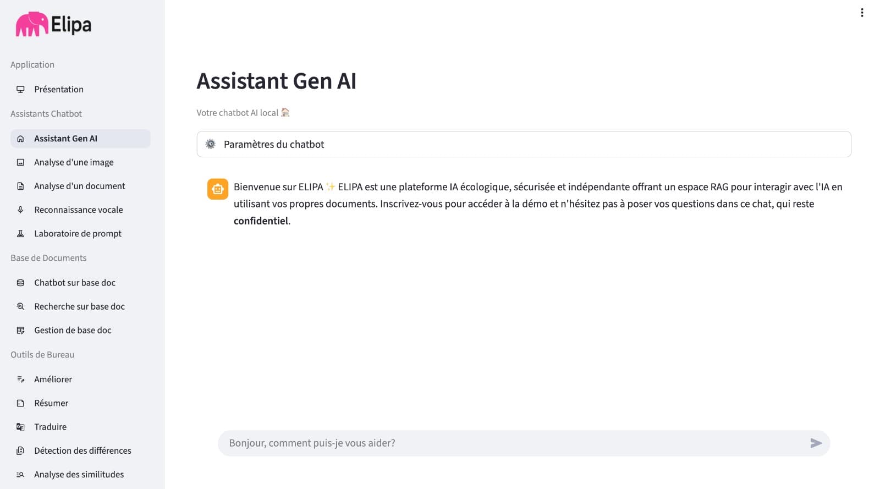
Task: Open the Présentation page
Action: point(58,89)
